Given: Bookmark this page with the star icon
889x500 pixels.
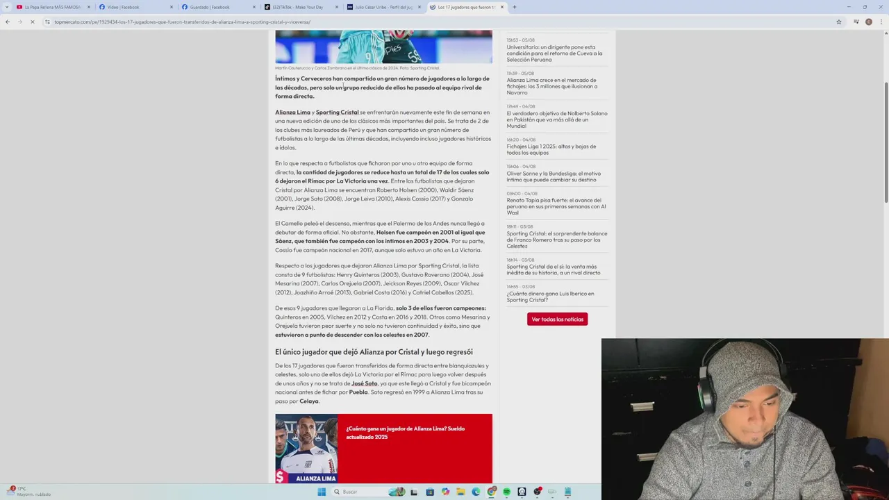Looking at the screenshot, I should [x=839, y=22].
